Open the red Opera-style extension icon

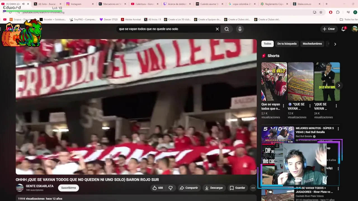pos(331,12)
